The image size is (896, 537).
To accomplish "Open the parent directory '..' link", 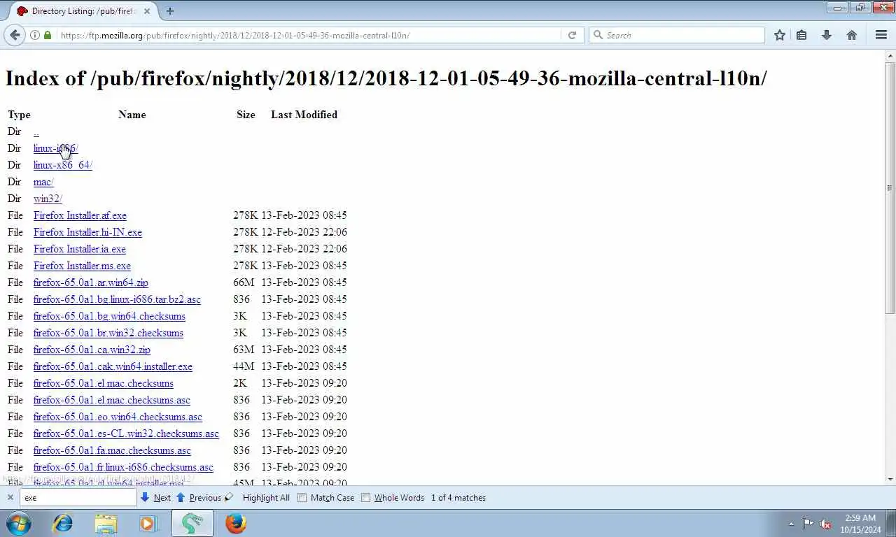I will [36, 131].
